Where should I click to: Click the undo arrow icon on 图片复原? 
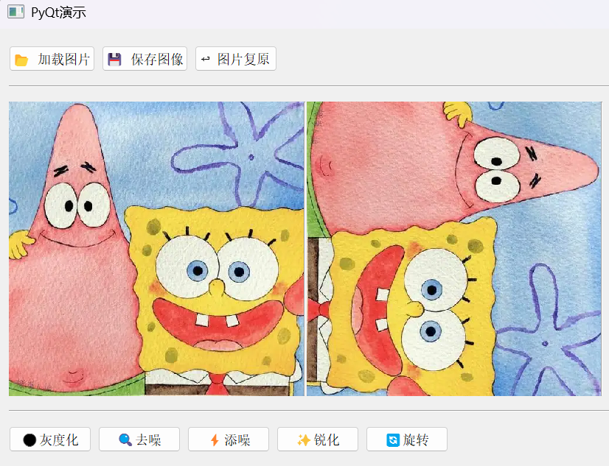pos(206,59)
